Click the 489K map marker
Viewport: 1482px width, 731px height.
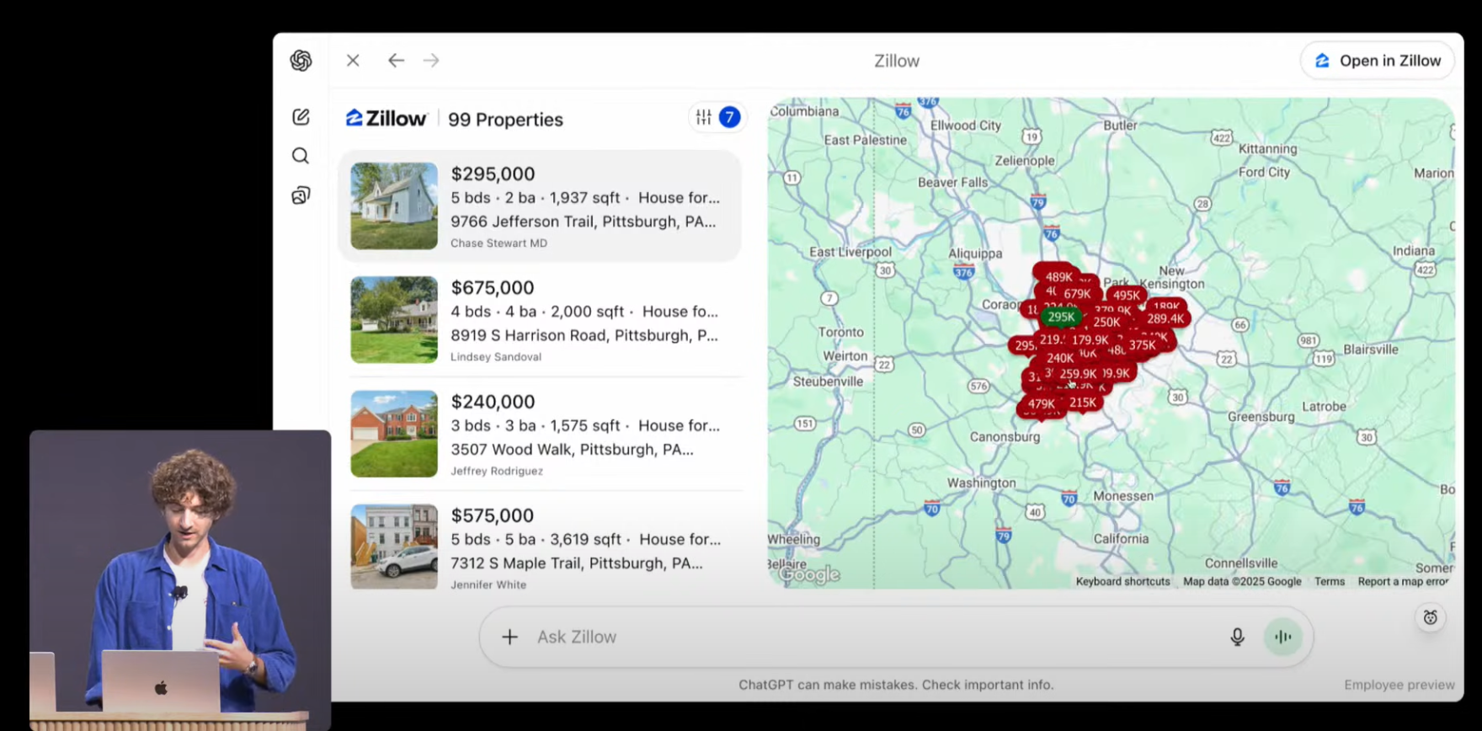coord(1058,276)
